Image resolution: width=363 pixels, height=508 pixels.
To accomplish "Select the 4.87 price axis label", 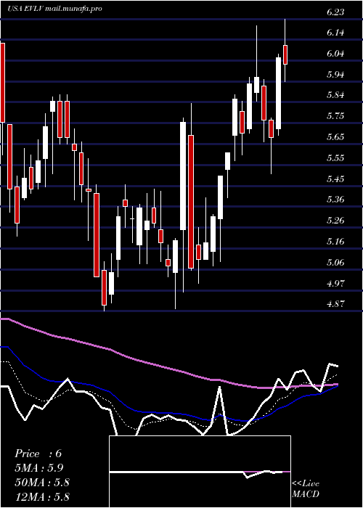I will coord(335,304).
